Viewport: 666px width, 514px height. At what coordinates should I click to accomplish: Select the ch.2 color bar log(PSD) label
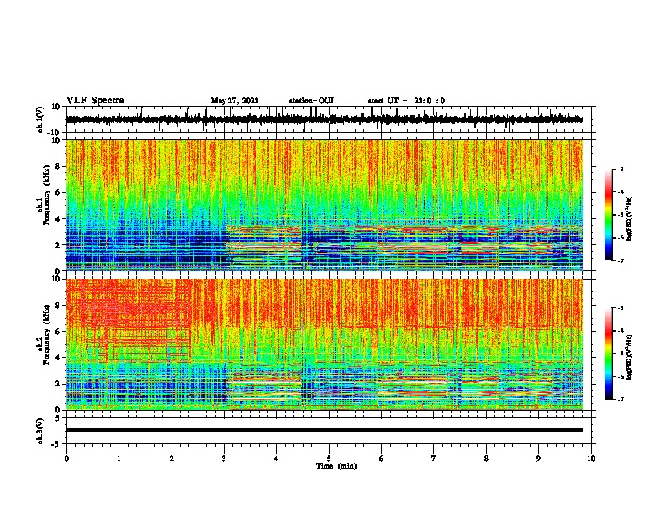click(x=630, y=356)
